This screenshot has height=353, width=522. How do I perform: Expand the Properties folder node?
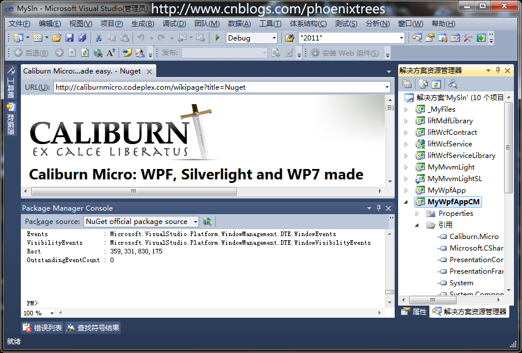(417, 214)
